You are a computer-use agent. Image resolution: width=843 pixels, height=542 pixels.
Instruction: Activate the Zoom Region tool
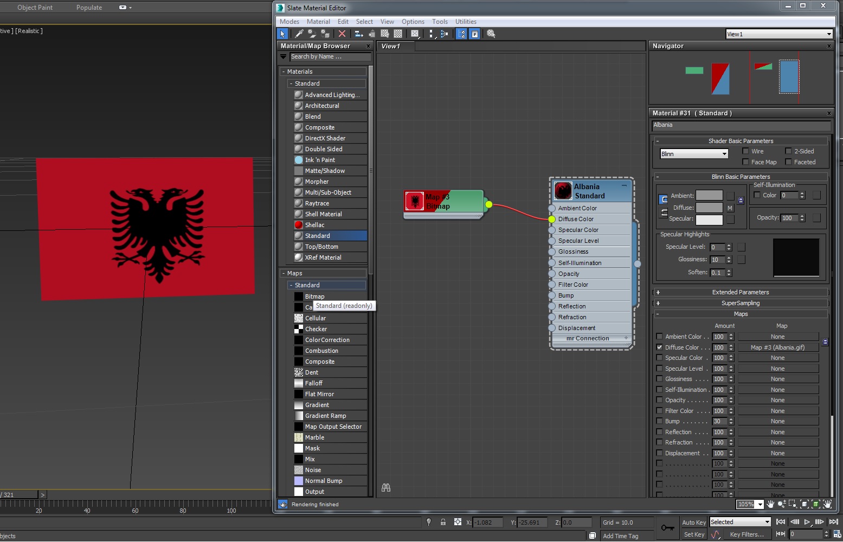pyautogui.click(x=793, y=504)
